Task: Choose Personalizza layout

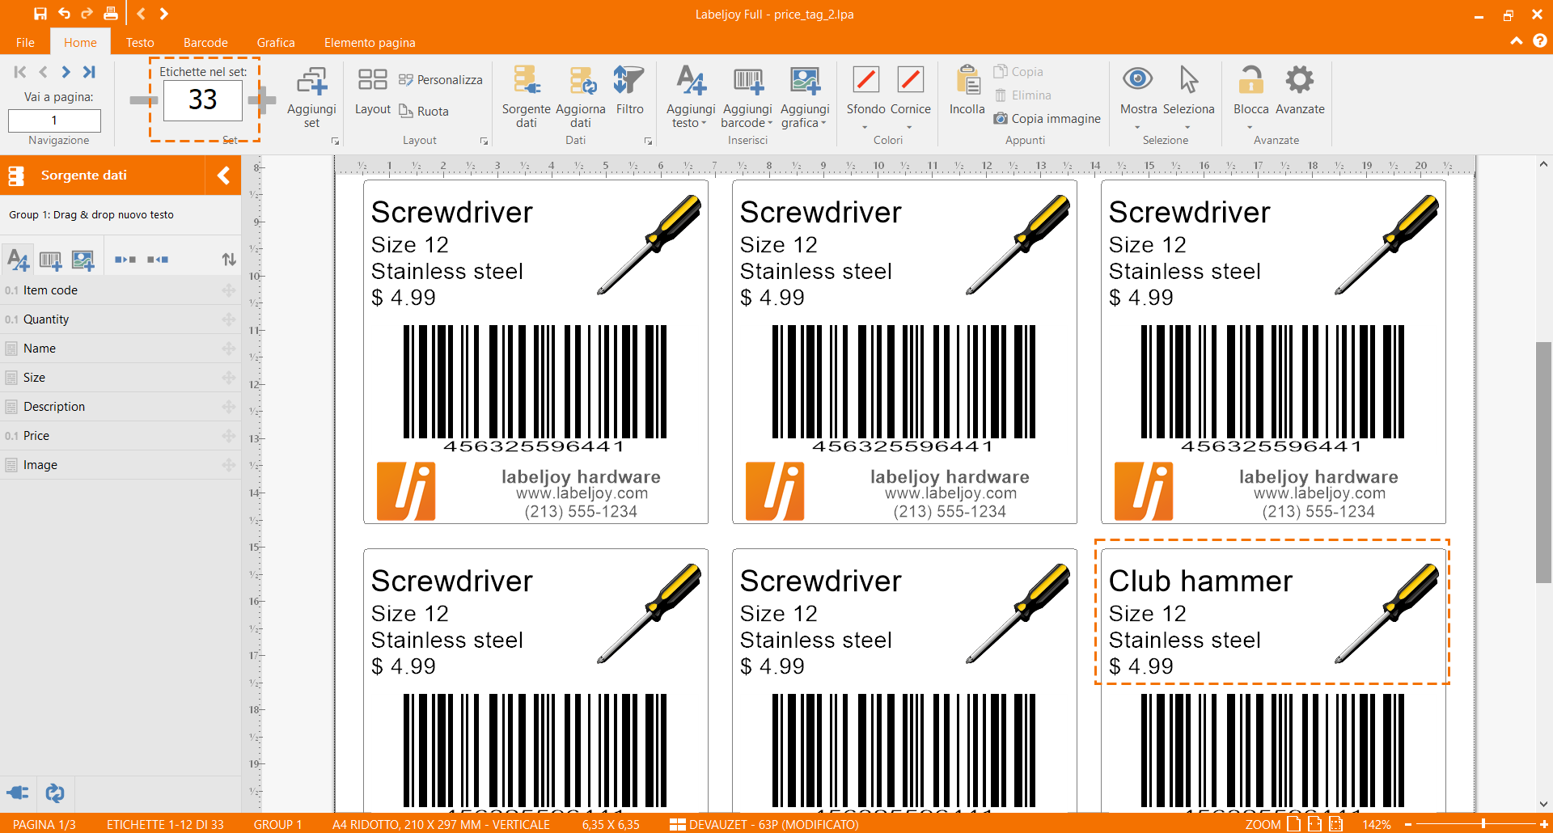Action: (x=441, y=79)
